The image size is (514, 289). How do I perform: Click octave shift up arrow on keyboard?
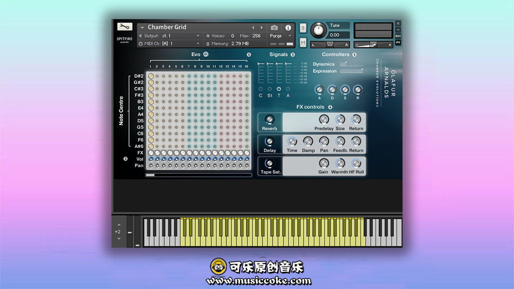tap(119, 225)
